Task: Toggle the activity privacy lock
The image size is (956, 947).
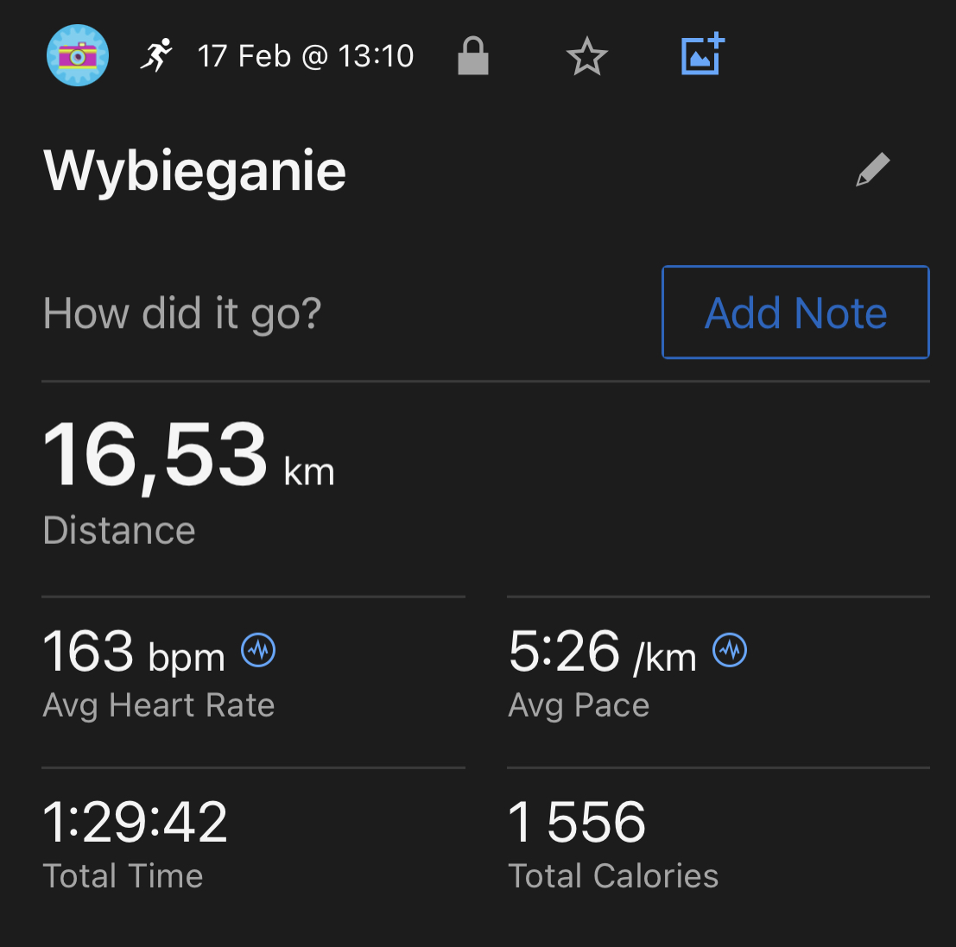Action: (x=472, y=57)
